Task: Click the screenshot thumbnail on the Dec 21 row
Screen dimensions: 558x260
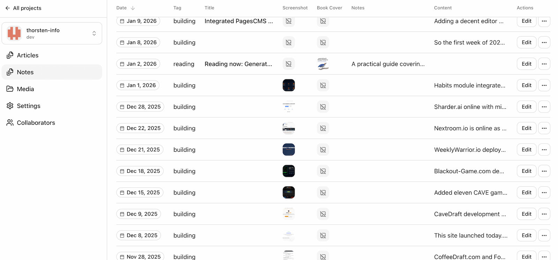Action: coord(288,149)
